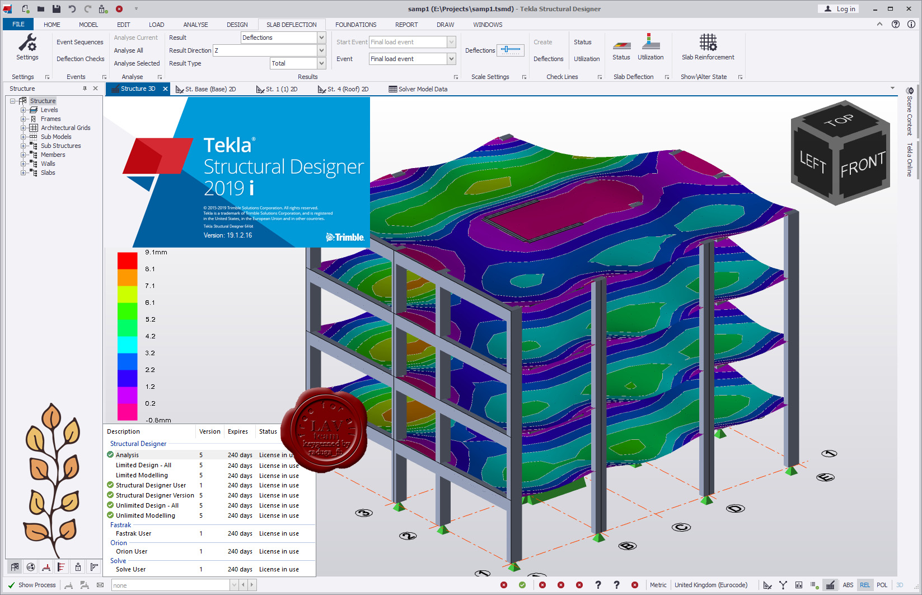Image resolution: width=922 pixels, height=595 pixels.
Task: Pin the Structure panel
Action: tap(85, 89)
